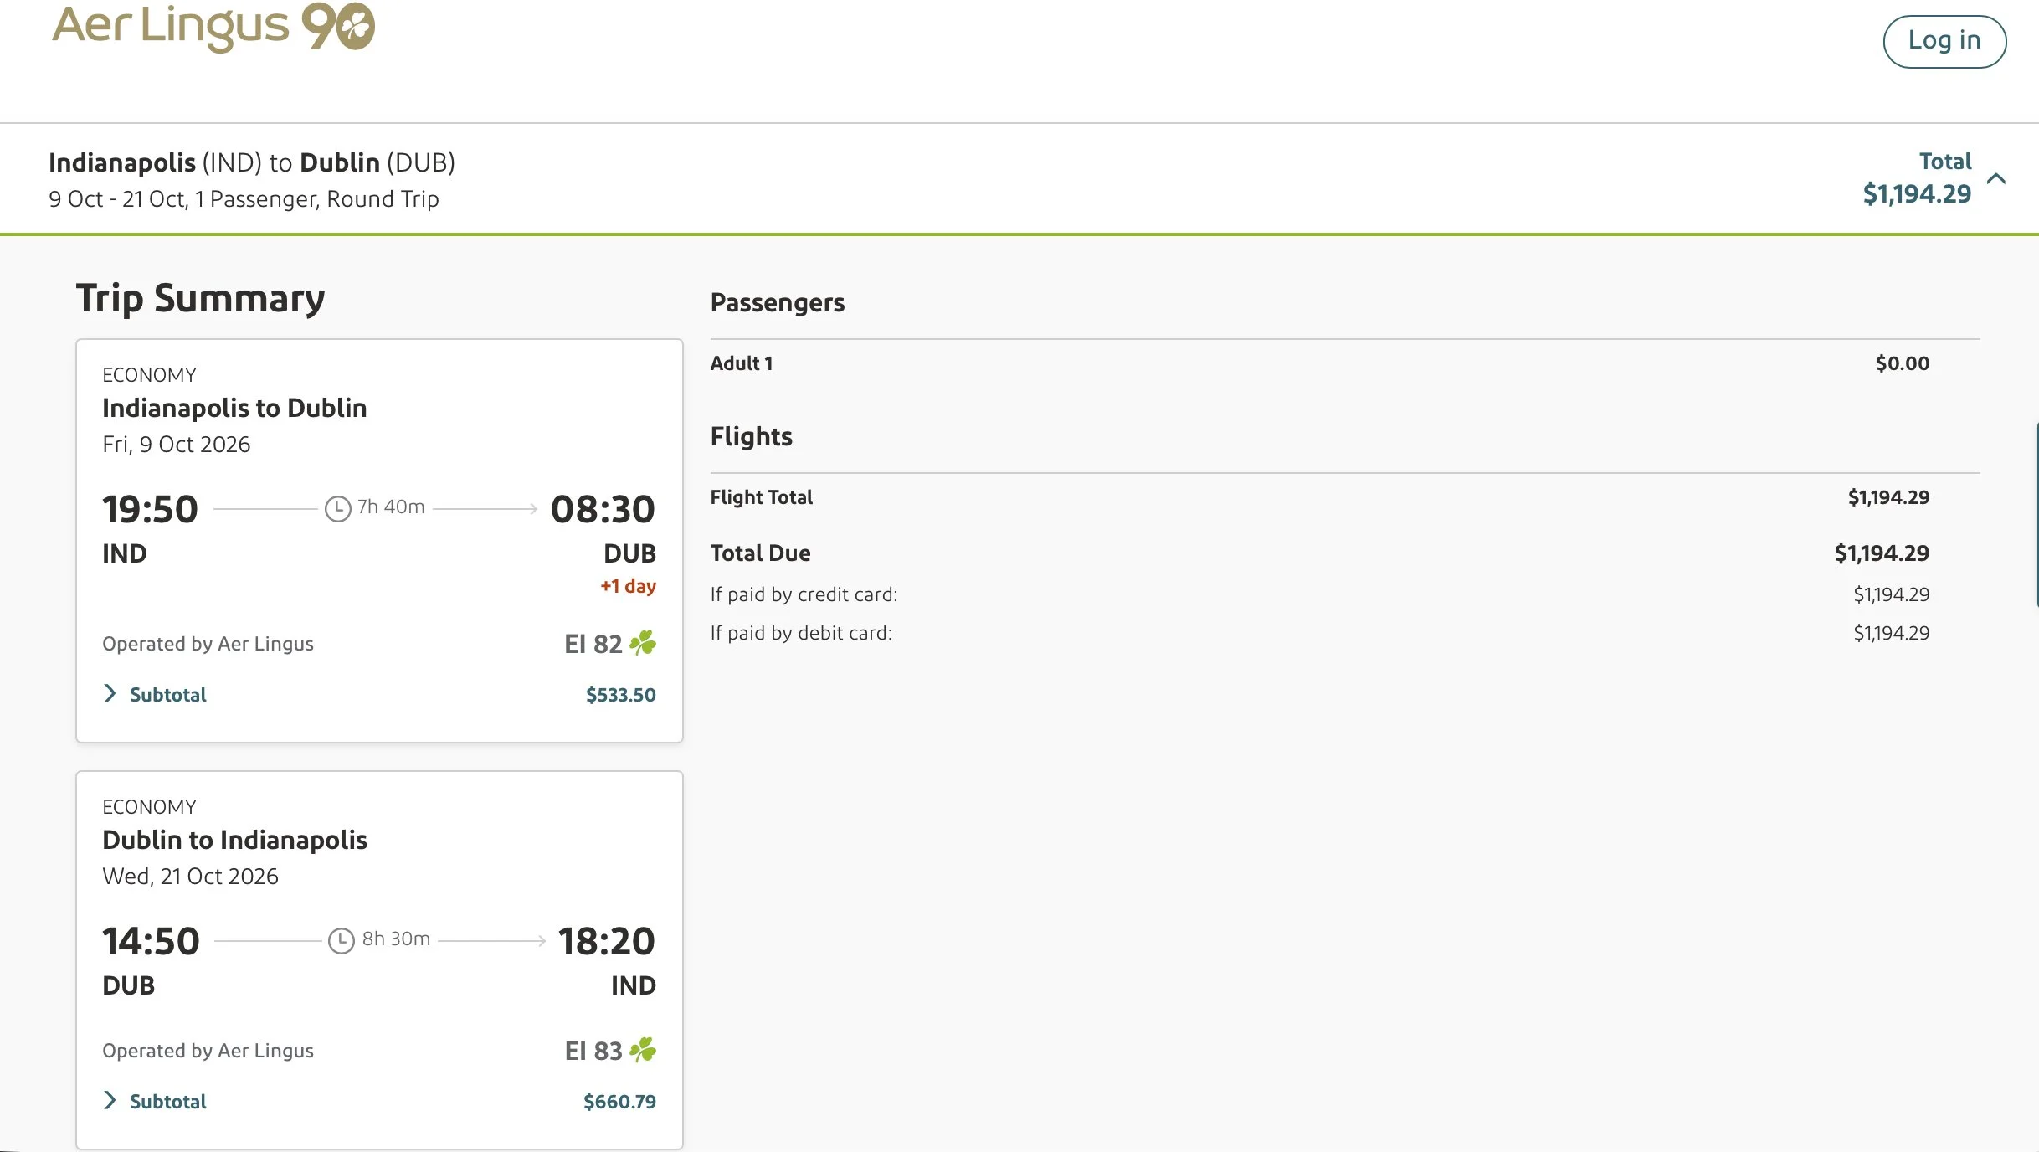Click the EI 83 flight number
The height and width of the screenshot is (1152, 2039).
coord(593,1051)
